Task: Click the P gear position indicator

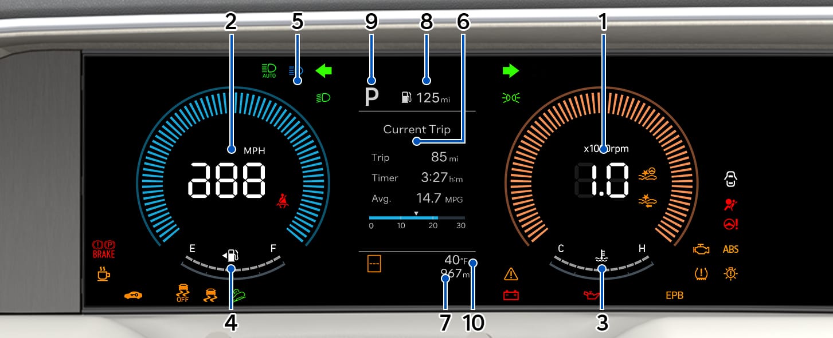Action: 372,98
